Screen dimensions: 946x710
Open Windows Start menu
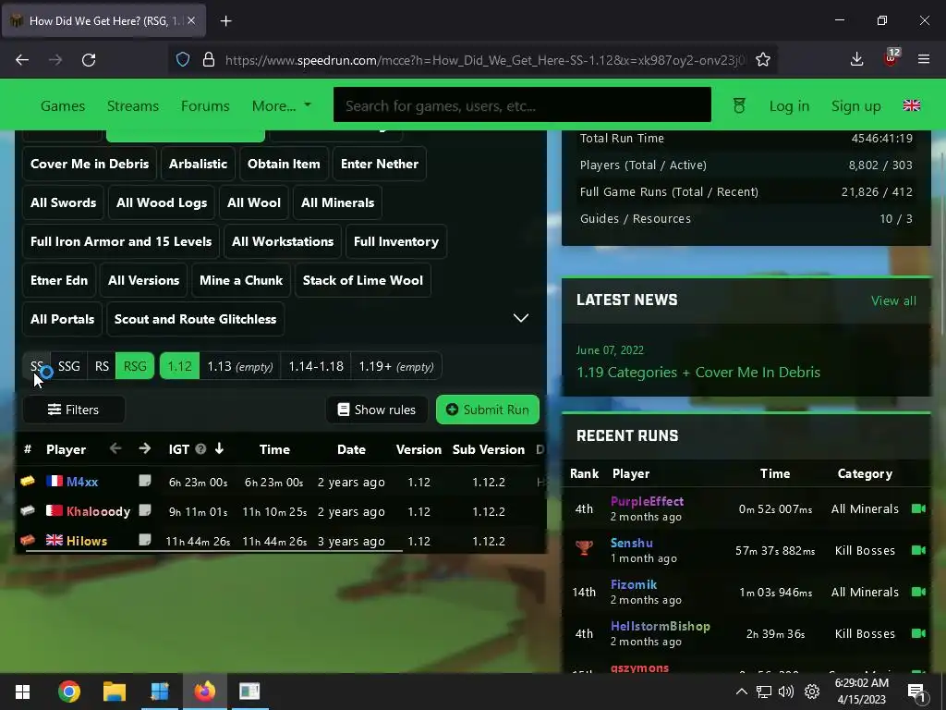click(22, 692)
